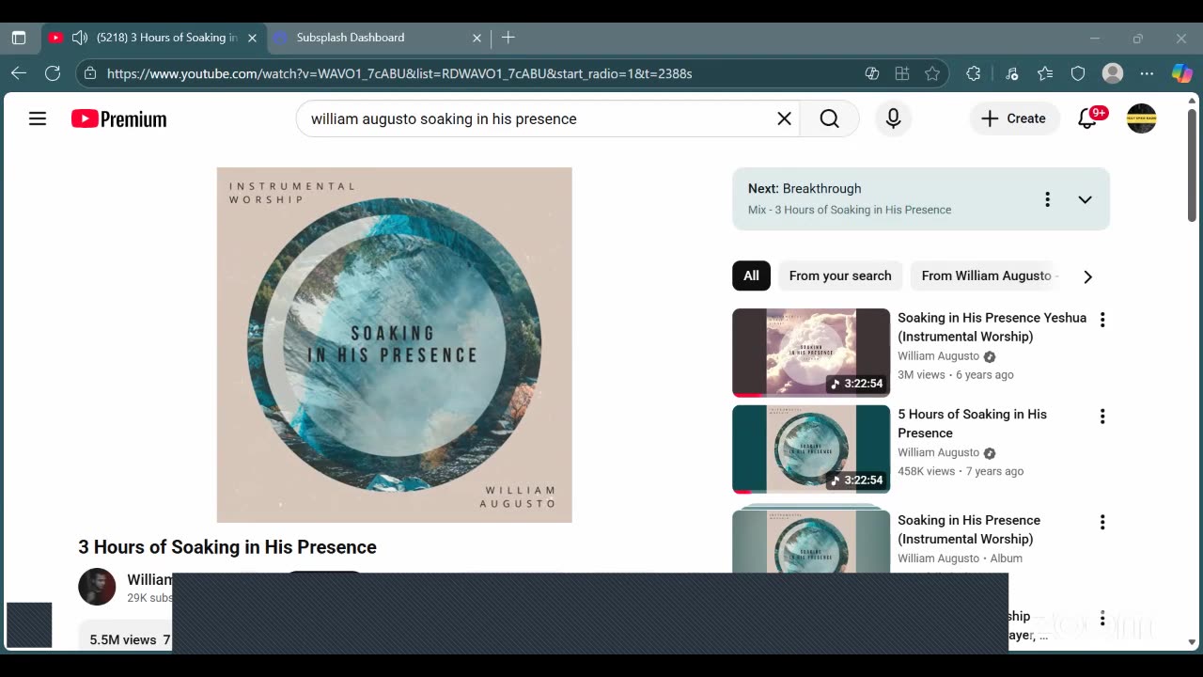
Task: Click Next: Breakthrough in Mix panel
Action: click(805, 188)
